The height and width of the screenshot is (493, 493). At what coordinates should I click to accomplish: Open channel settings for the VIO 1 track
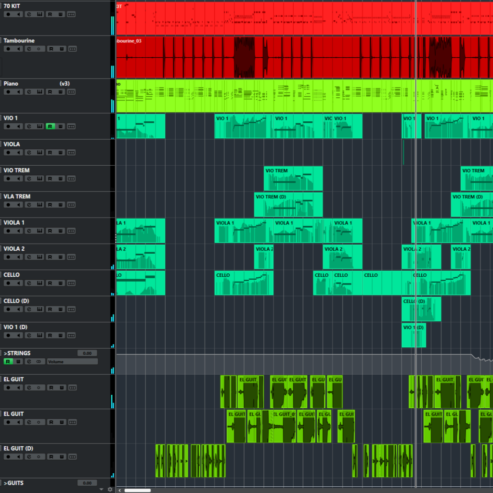pyautogui.click(x=29, y=127)
